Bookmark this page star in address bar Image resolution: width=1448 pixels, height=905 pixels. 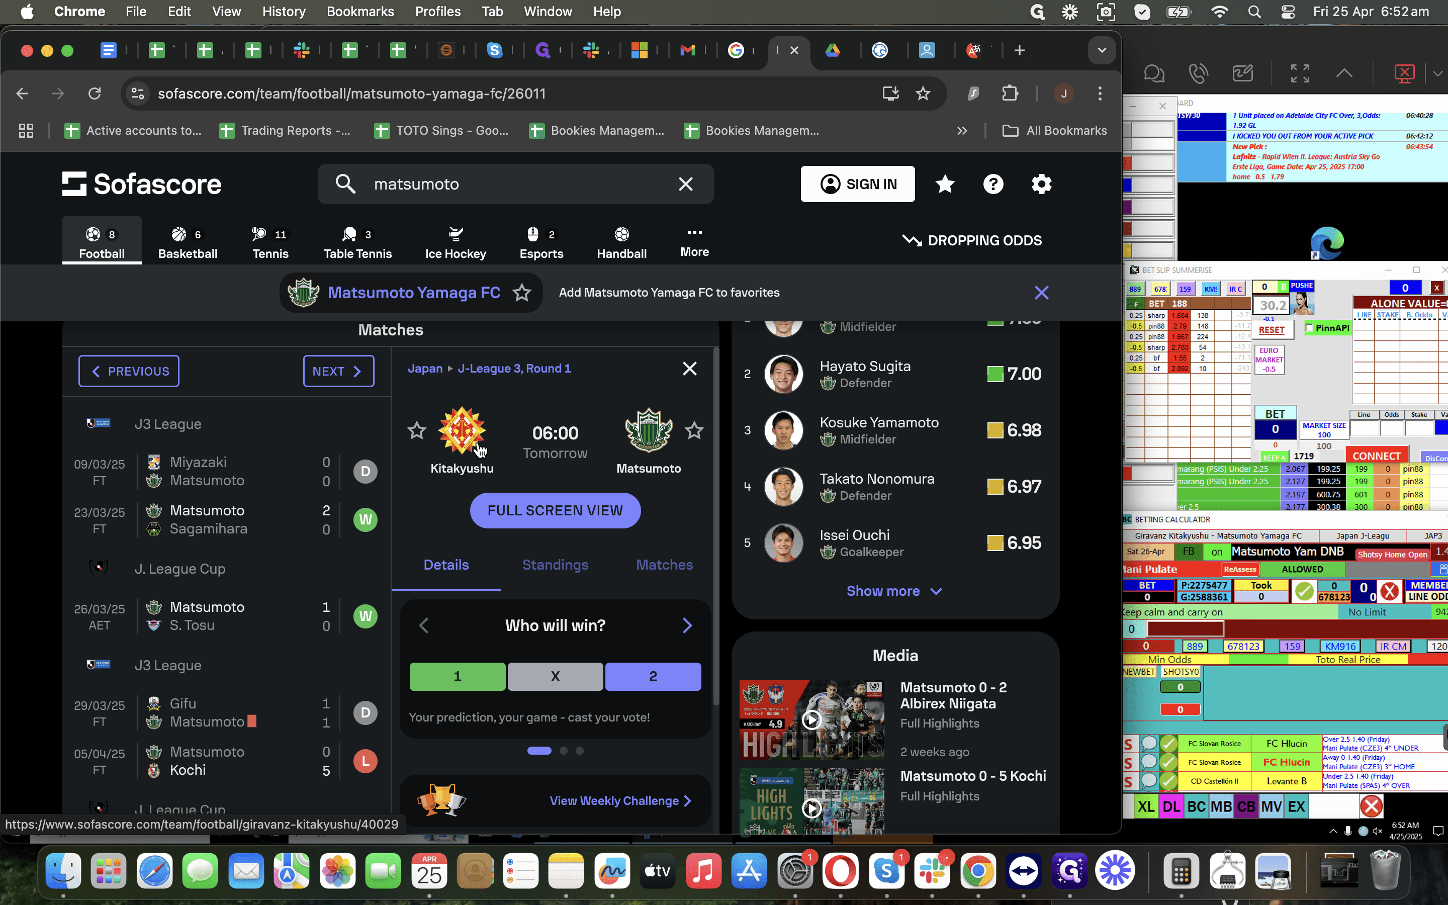pos(923,94)
